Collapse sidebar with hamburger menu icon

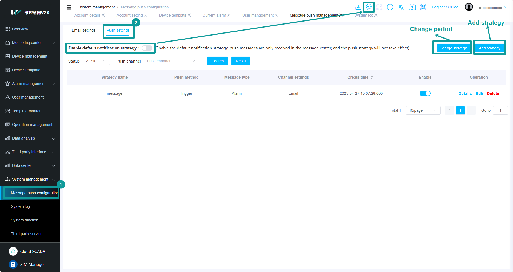click(x=69, y=7)
